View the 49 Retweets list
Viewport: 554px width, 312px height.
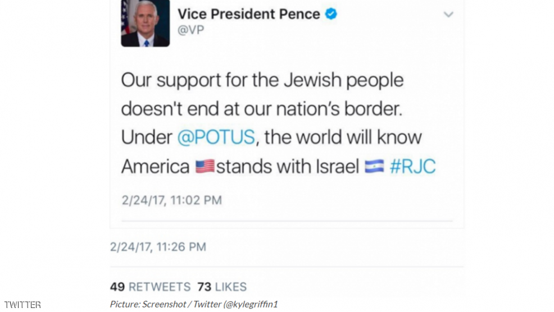click(x=150, y=287)
